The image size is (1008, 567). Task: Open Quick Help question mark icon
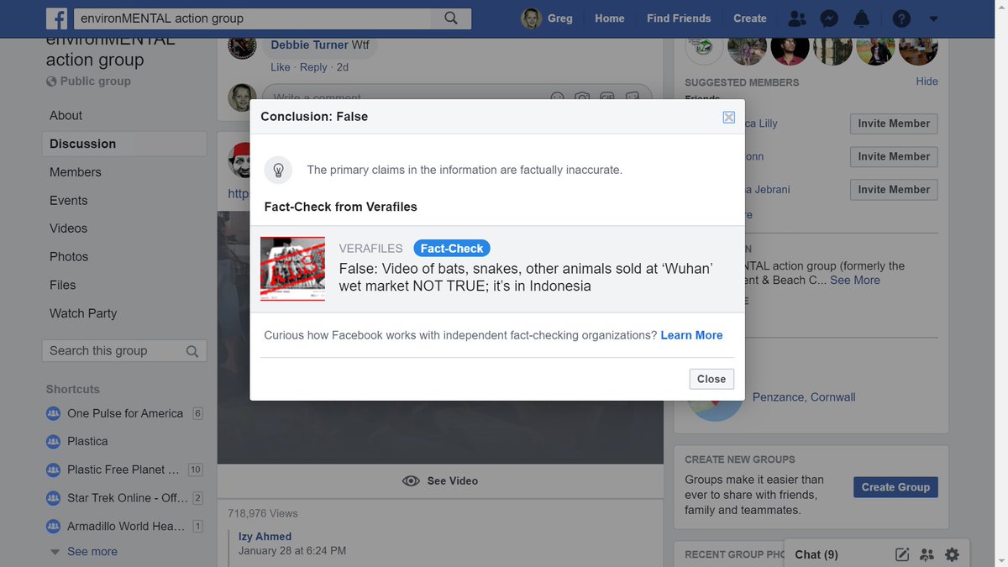click(x=900, y=18)
